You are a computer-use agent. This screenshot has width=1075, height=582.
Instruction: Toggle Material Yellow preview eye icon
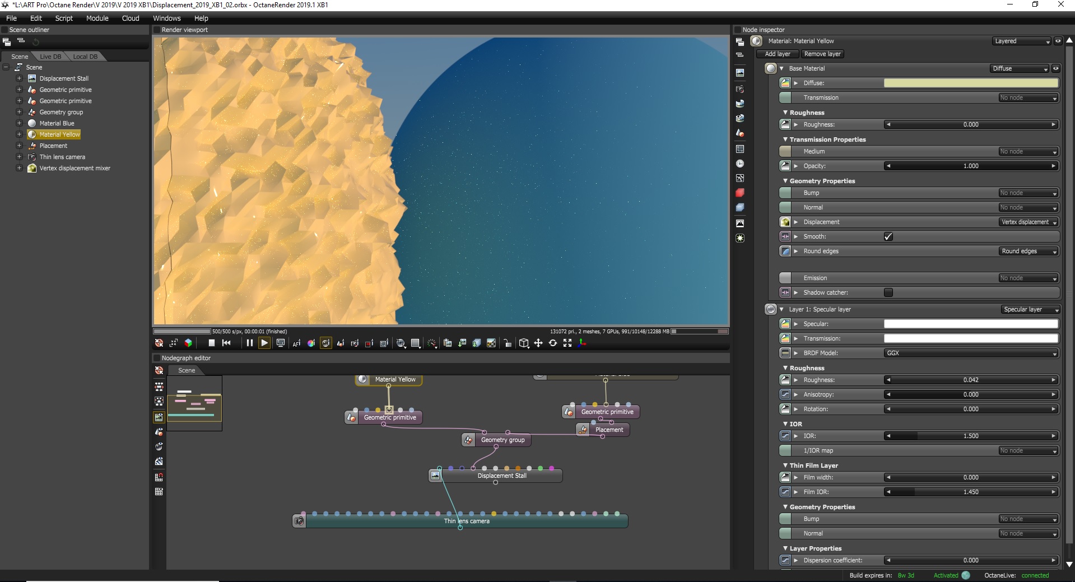click(1058, 41)
